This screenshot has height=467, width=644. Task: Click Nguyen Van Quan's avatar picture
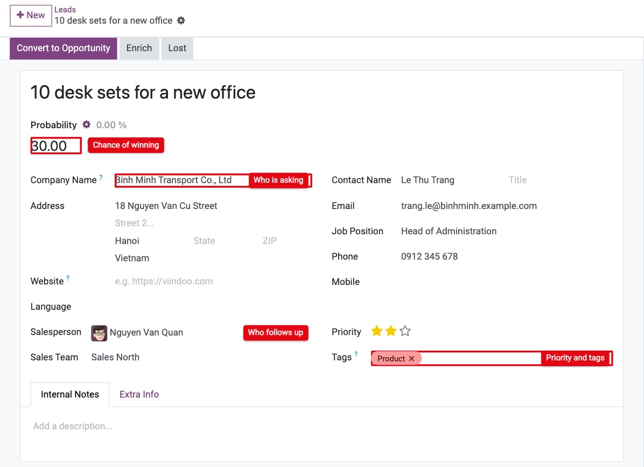point(99,333)
